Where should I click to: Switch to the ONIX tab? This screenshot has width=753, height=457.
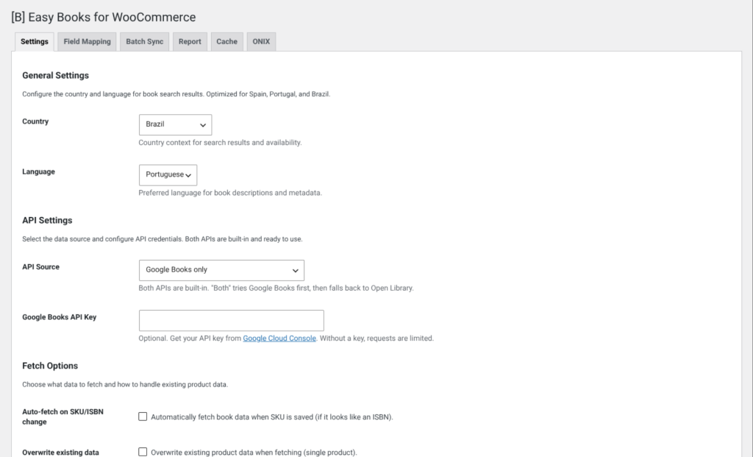(x=261, y=42)
